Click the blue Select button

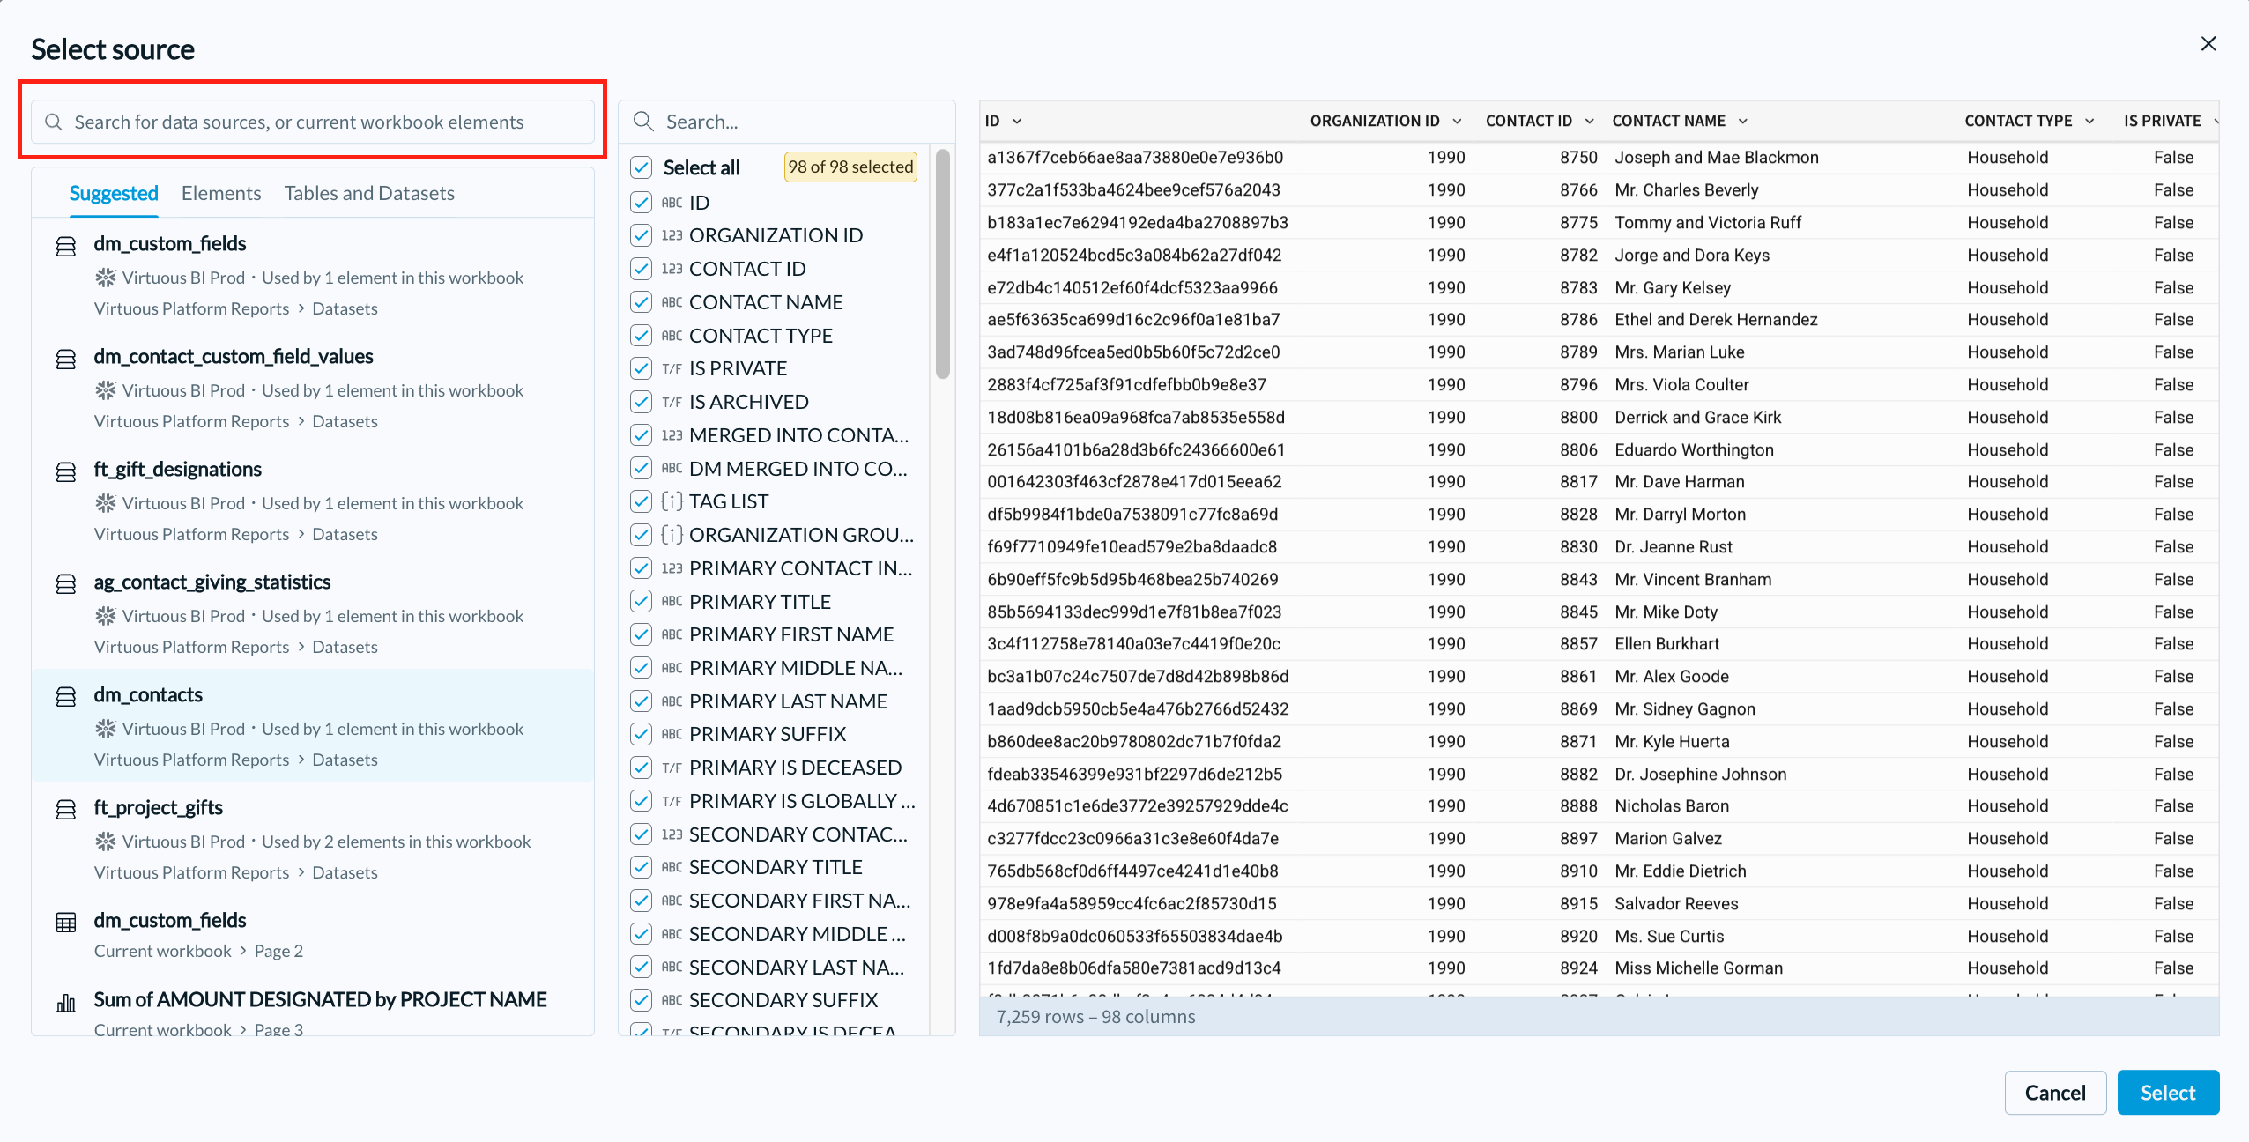click(x=2168, y=1093)
